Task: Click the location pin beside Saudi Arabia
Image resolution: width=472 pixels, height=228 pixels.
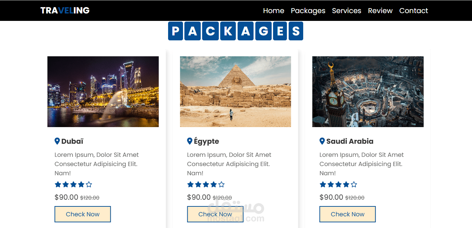Action: coord(322,141)
